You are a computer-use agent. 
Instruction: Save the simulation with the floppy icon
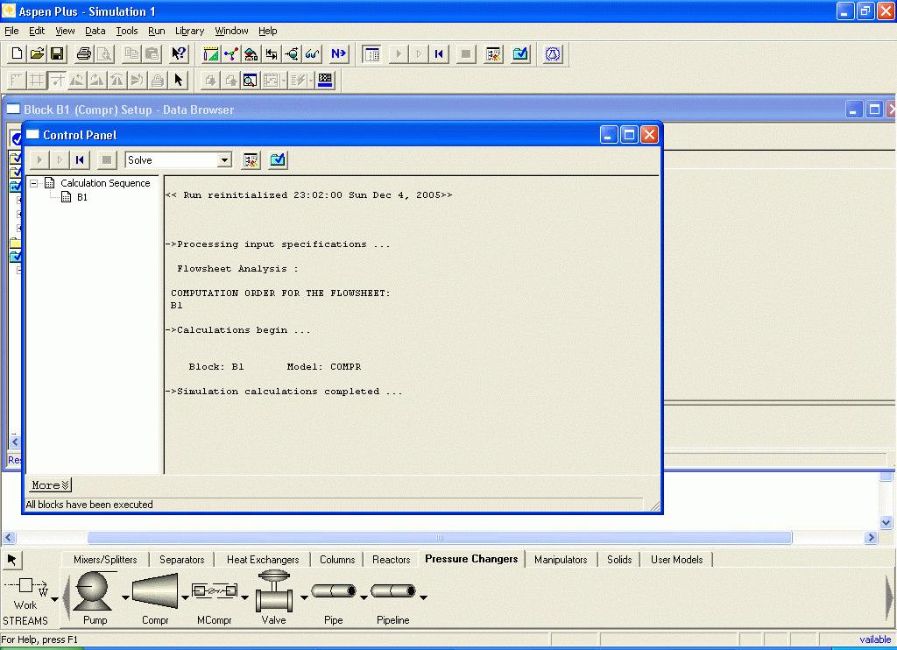57,53
